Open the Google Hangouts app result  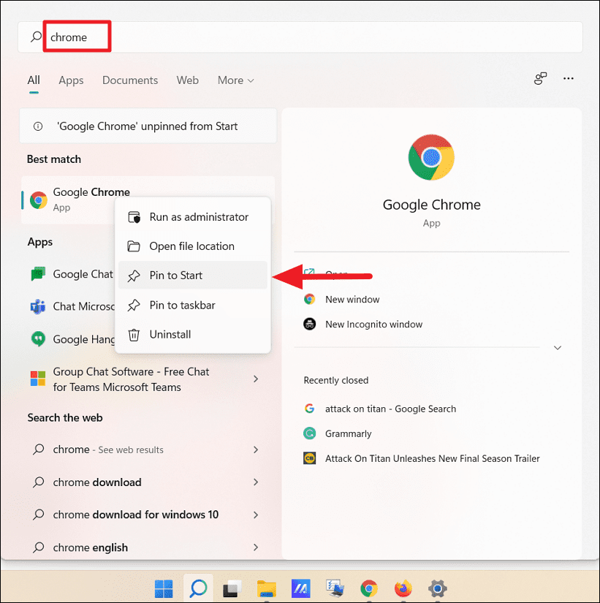(72, 339)
